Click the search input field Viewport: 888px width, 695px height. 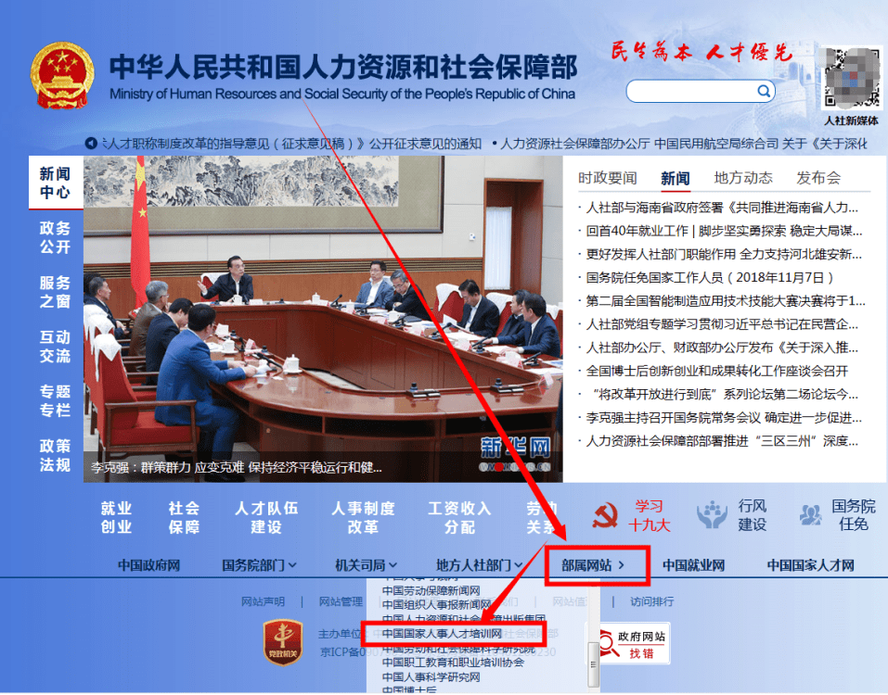pyautogui.click(x=692, y=91)
